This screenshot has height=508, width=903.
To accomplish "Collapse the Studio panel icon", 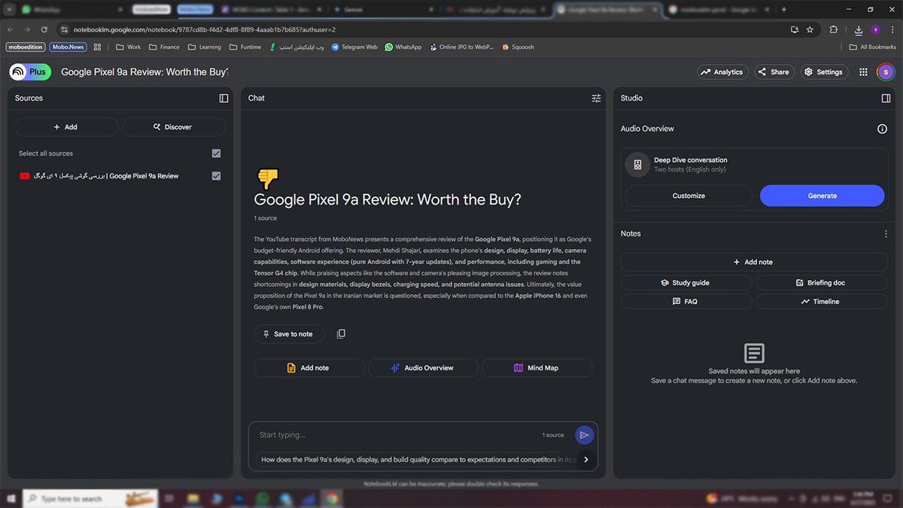I will pos(886,98).
